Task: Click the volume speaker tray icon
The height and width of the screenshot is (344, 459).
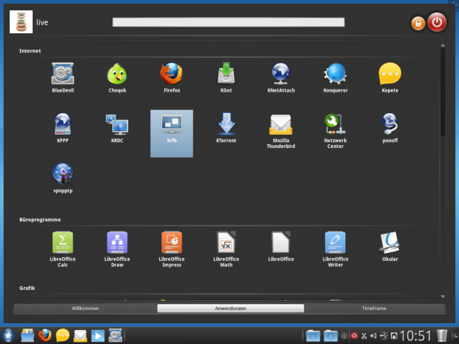Action: pos(374,336)
